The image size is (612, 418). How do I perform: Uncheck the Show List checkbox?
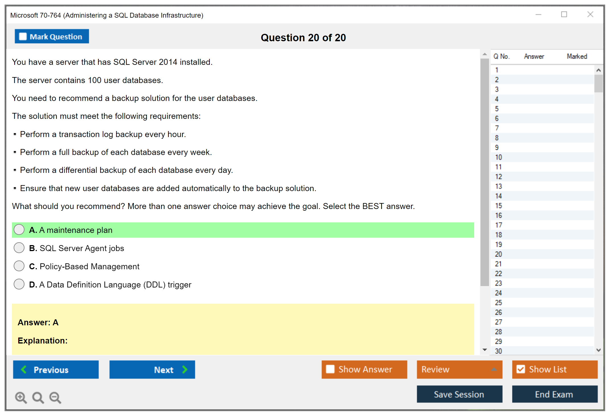coord(521,369)
